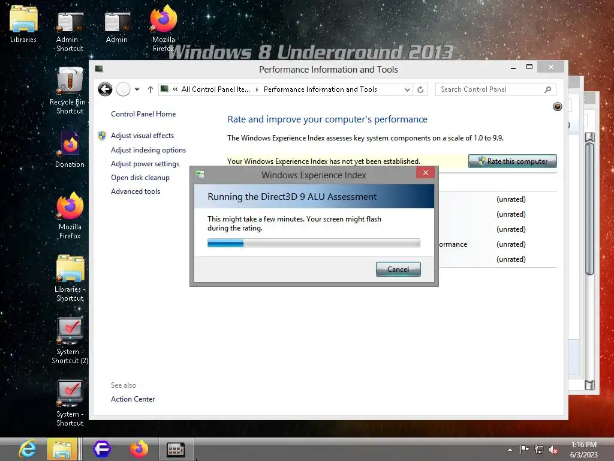Click the back window's scrollbar bottom arrow

[x=590, y=385]
